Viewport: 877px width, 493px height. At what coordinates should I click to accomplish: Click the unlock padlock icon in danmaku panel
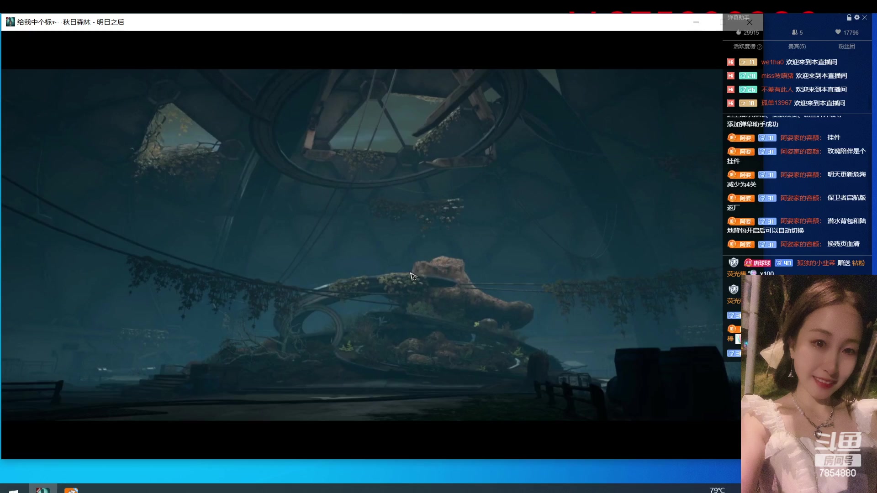(849, 17)
